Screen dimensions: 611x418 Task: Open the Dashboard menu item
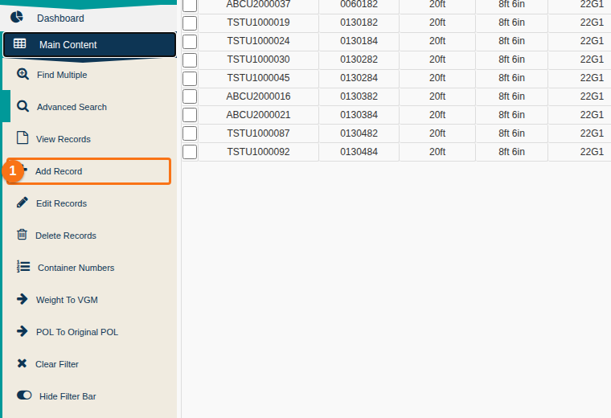pyautogui.click(x=89, y=18)
